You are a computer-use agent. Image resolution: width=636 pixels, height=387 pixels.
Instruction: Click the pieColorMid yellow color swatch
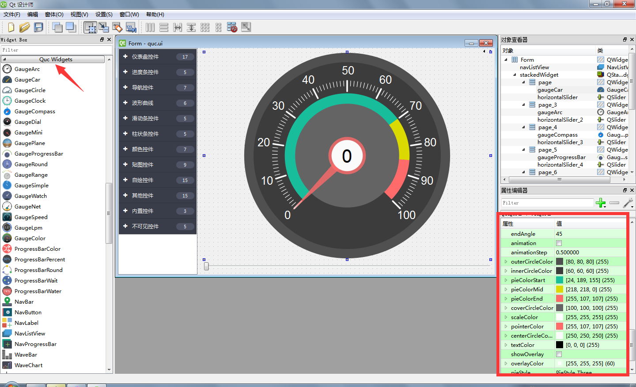point(559,290)
